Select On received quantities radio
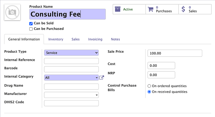Viewport: 215px width, 117px height. (149, 92)
